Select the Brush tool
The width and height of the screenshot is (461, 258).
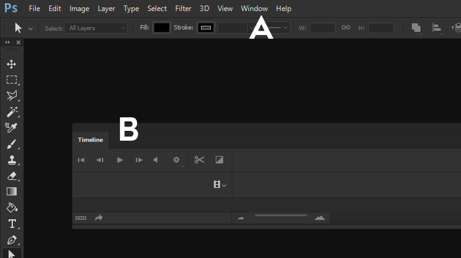[12, 144]
